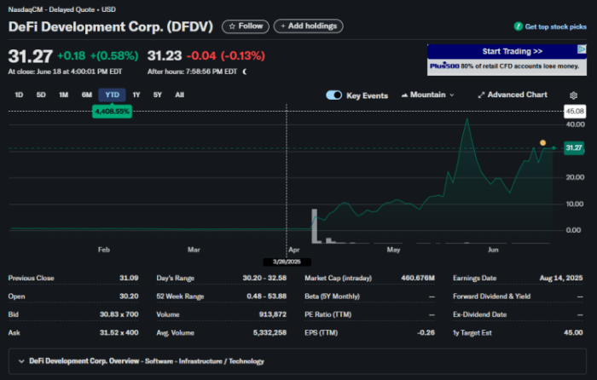Select the 1D time range
The image size is (597, 380).
tap(20, 95)
